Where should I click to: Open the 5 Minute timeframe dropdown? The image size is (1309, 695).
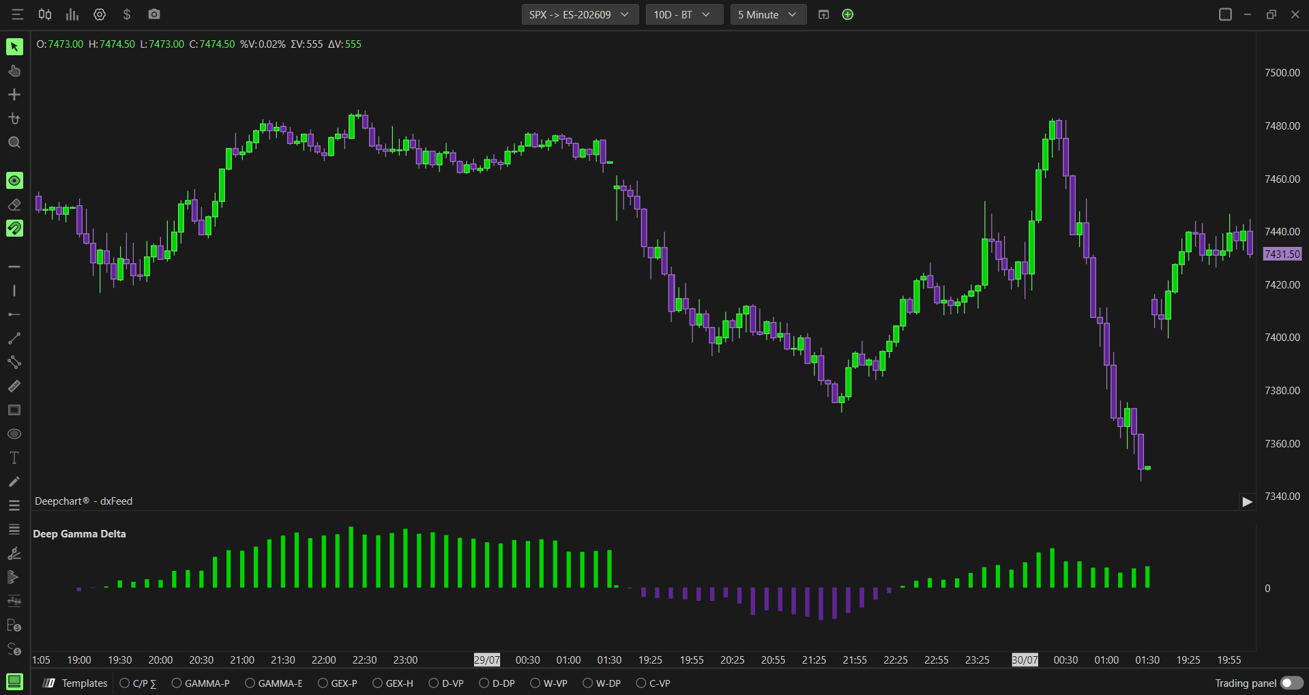pos(768,14)
